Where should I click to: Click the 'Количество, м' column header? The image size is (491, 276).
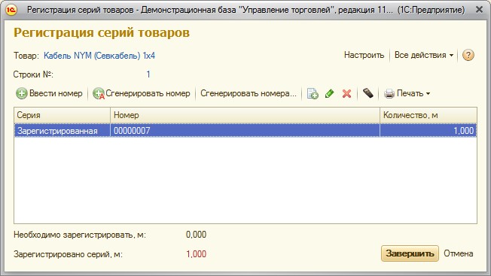[x=428, y=115]
